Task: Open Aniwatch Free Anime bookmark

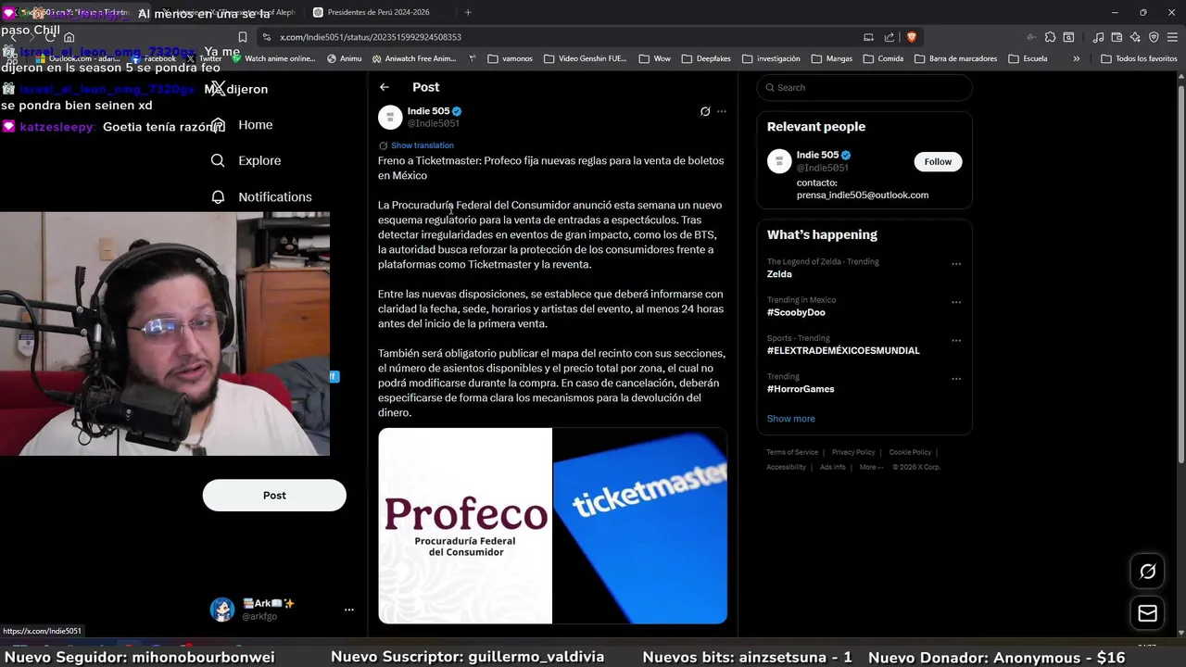Action: pyautogui.click(x=414, y=58)
